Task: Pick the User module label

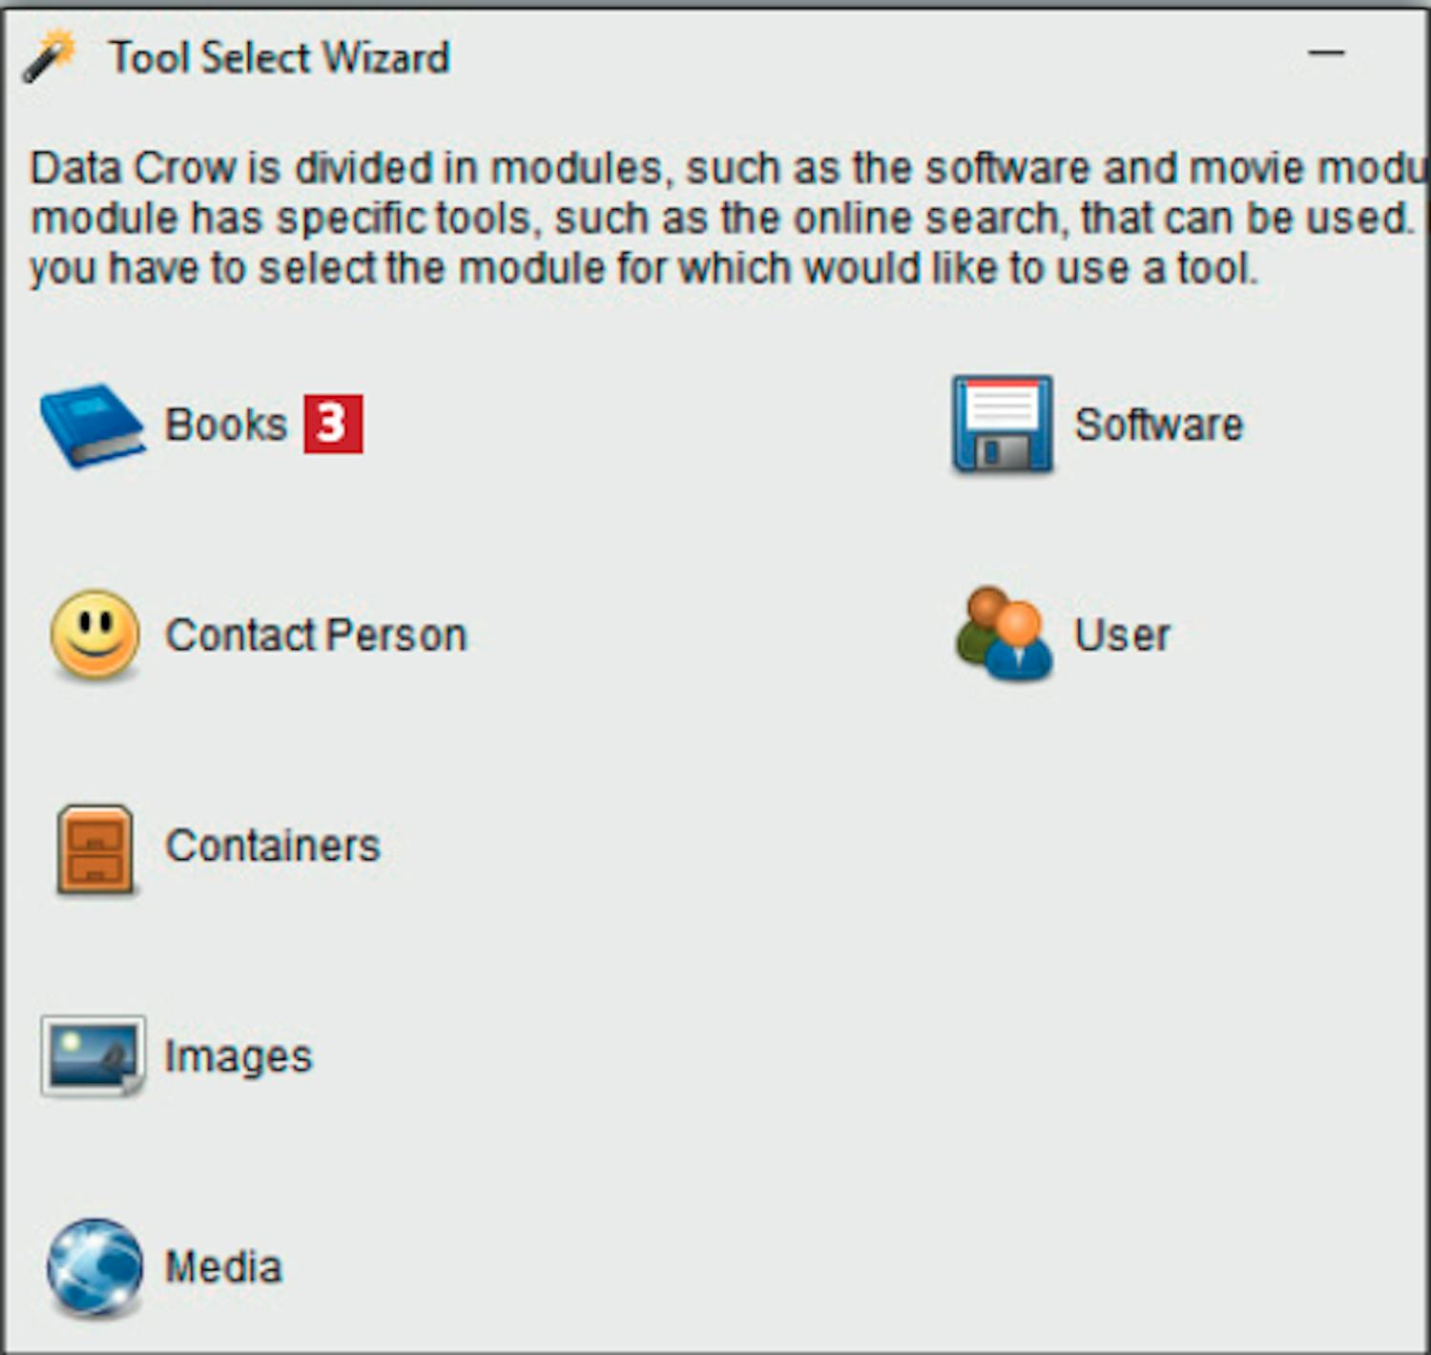Action: (x=1123, y=636)
